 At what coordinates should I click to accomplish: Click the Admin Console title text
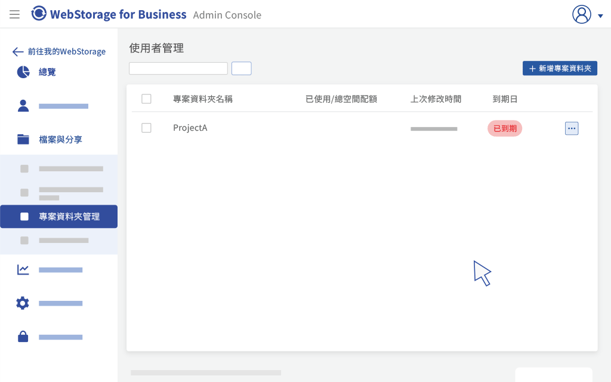tap(227, 15)
